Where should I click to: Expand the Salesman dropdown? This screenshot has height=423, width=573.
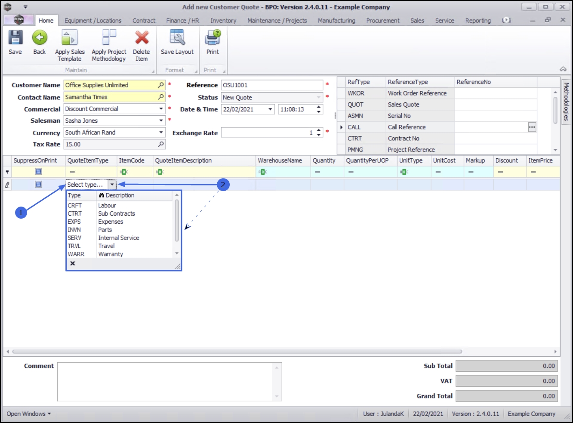coord(161,121)
